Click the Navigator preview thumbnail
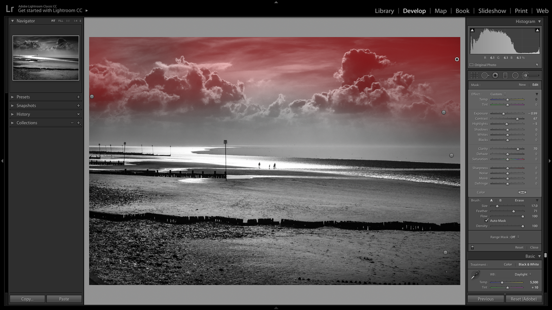Viewport: 552px width, 310px height. 46,57
